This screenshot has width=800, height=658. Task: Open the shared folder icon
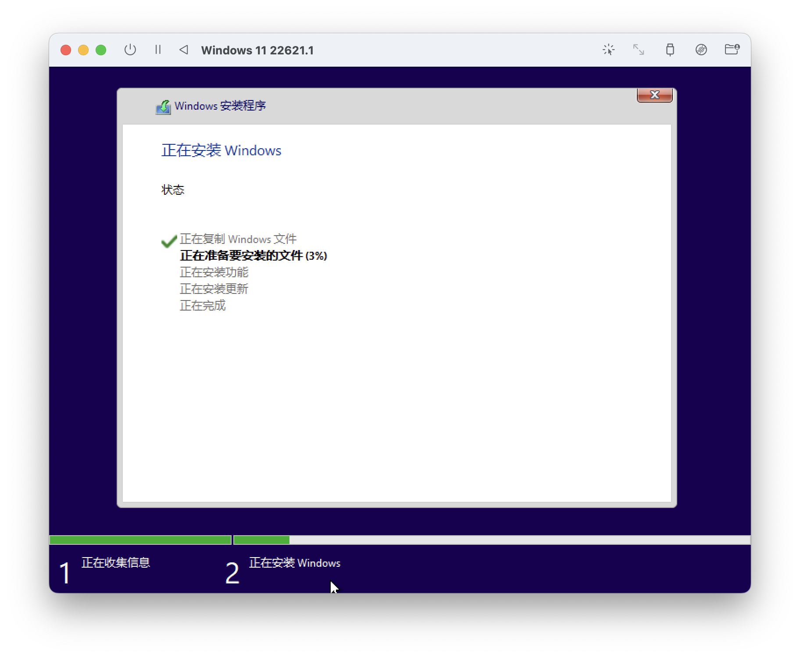[x=732, y=49]
